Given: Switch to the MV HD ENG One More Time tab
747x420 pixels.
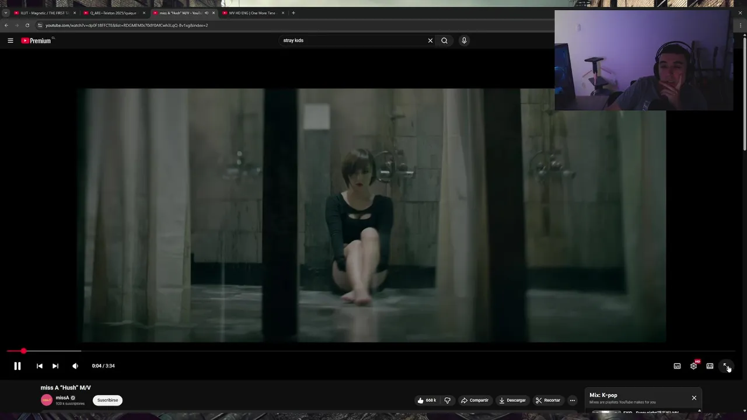Looking at the screenshot, I should [x=252, y=13].
